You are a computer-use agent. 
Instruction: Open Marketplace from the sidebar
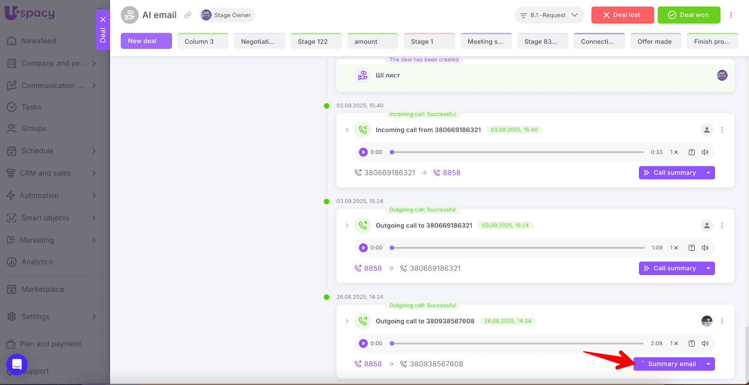42,289
